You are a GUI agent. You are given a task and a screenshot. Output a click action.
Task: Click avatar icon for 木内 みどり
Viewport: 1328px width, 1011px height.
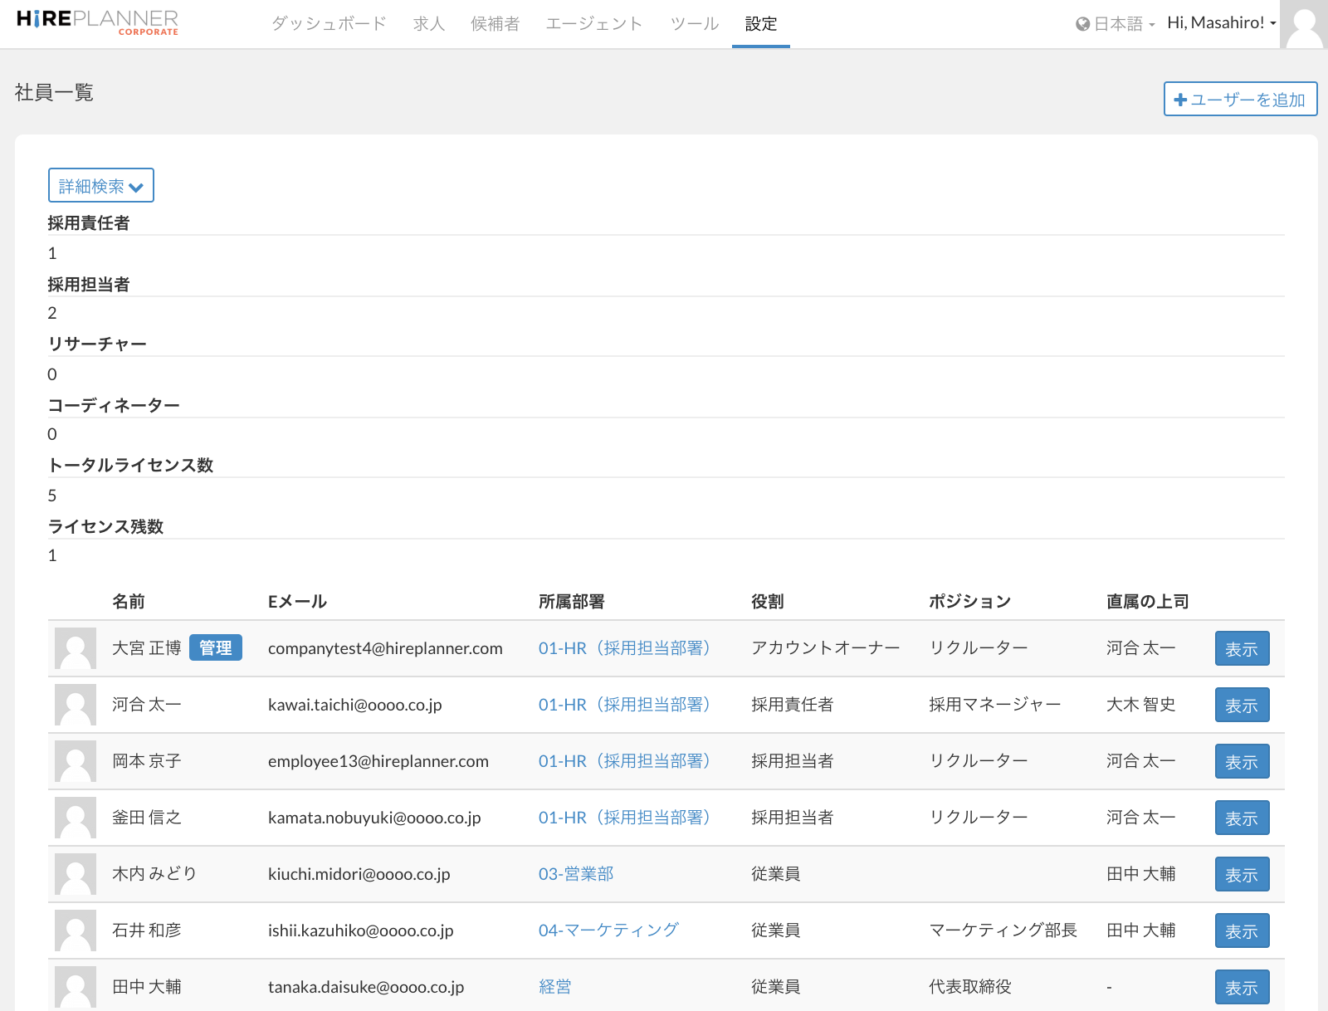(x=76, y=874)
